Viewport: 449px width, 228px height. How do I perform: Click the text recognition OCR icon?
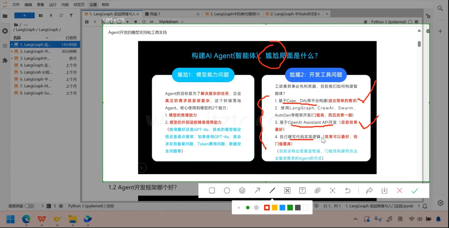click(333, 191)
